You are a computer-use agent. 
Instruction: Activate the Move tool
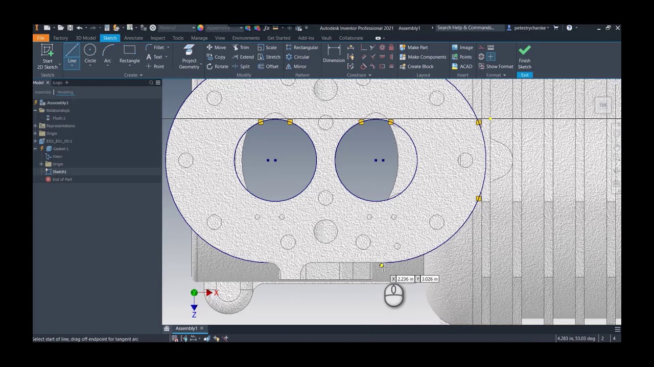point(216,47)
